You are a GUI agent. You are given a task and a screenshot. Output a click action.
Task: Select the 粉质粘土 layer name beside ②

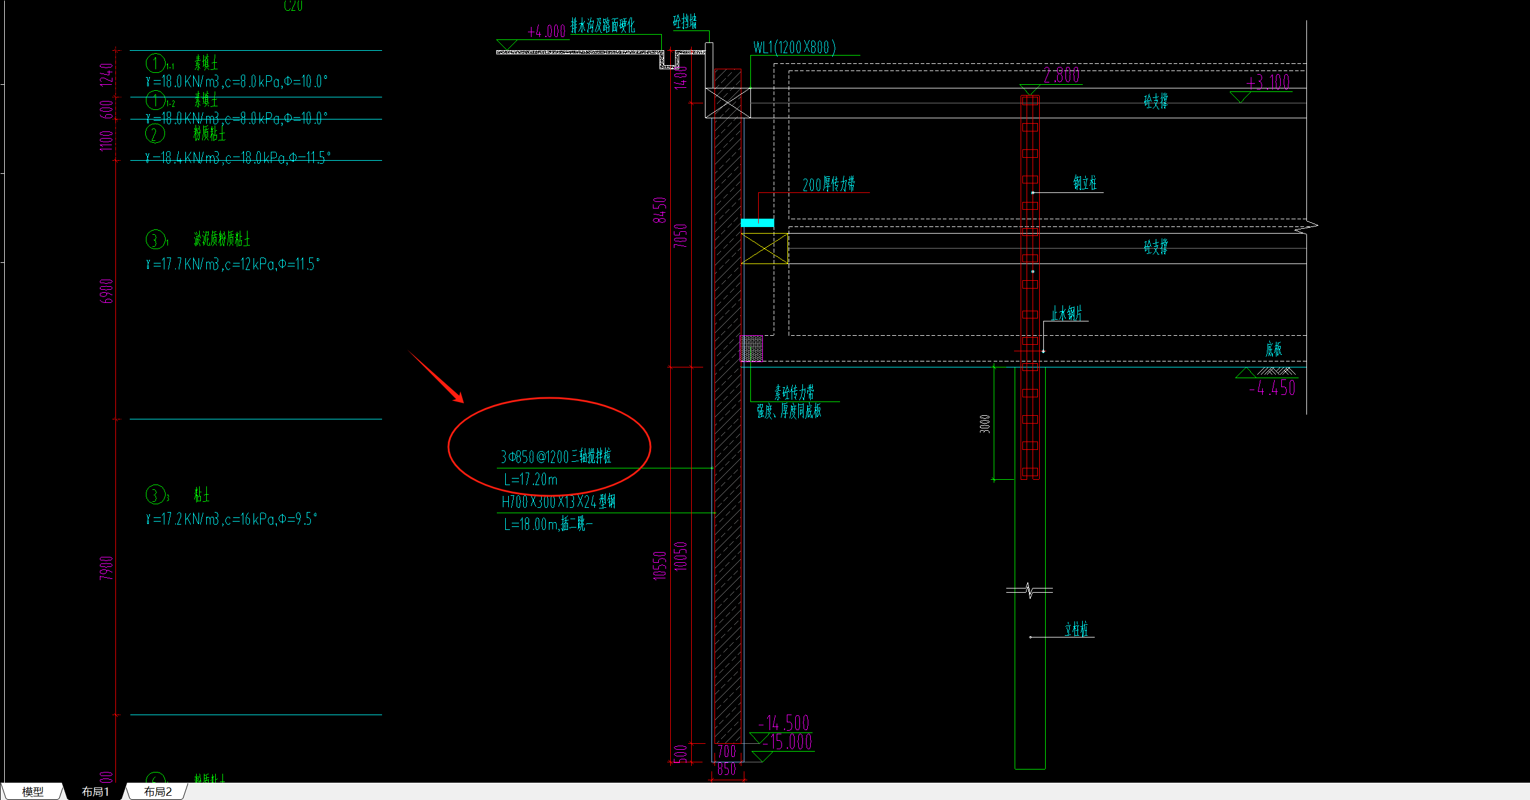pos(209,133)
